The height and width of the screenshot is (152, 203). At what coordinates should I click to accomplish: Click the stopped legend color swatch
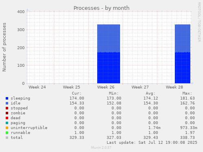point(7,108)
